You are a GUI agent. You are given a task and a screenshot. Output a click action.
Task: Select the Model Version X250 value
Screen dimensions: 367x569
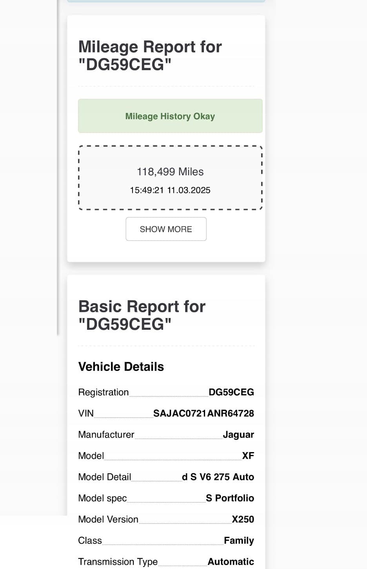click(x=243, y=519)
